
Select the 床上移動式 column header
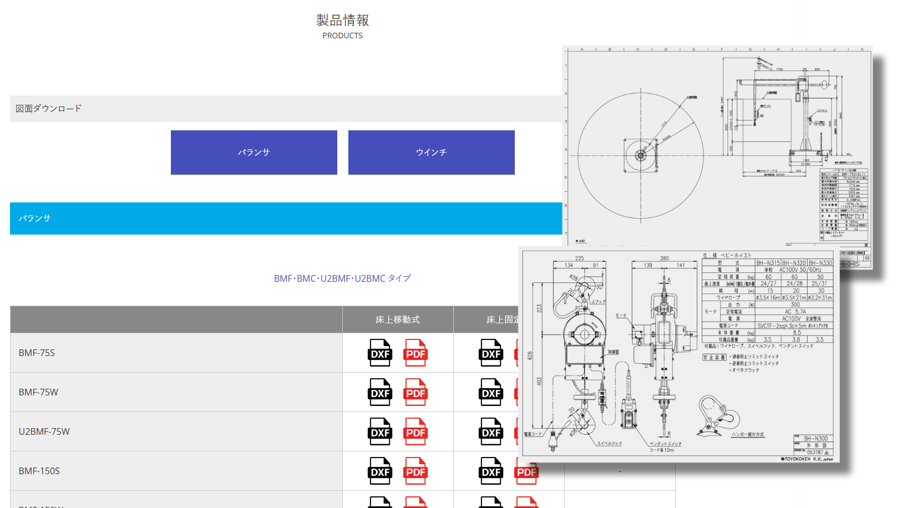click(398, 319)
